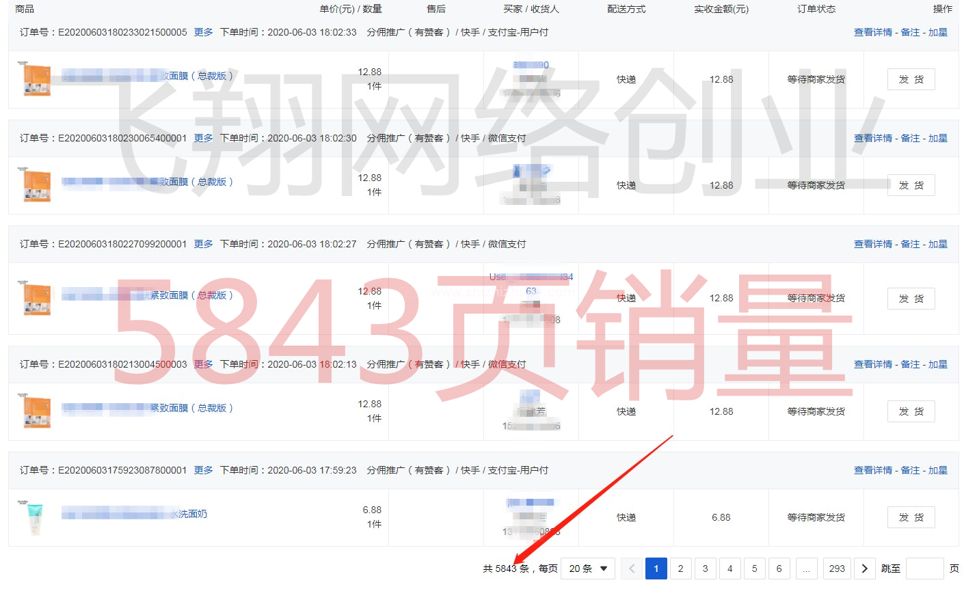Image resolution: width=964 pixels, height=589 pixels.
Task: Click the pagination ellipsis button
Action: tap(806, 569)
